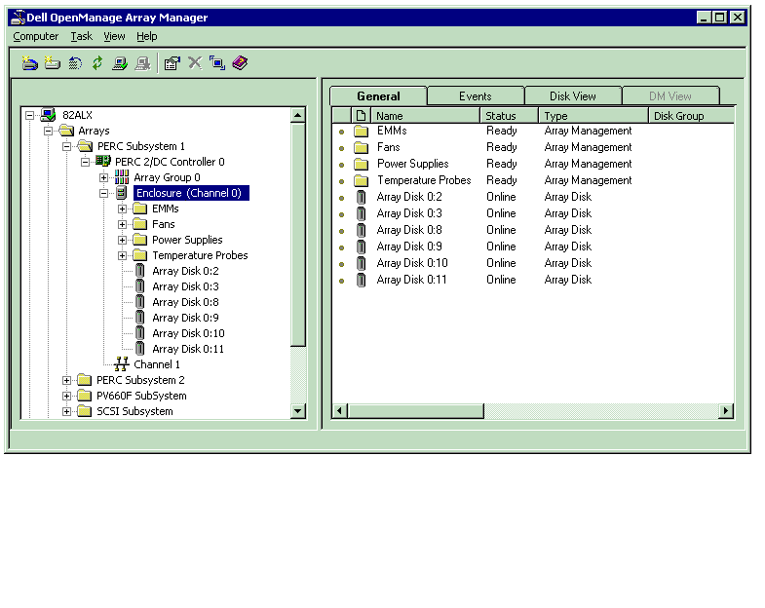Screen dimensions: 765x608
Task: Open the purple help book icon
Action: click(240, 63)
